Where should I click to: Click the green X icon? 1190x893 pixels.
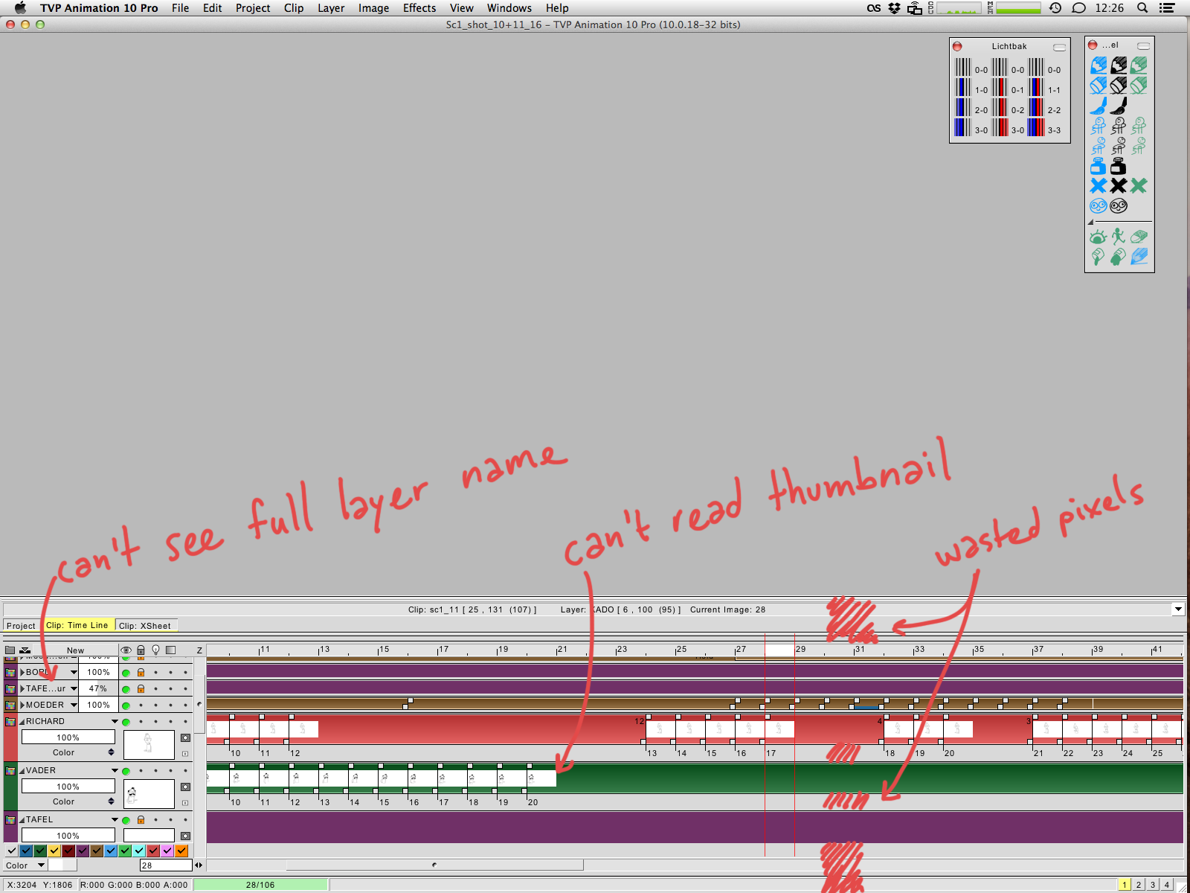tap(1139, 185)
